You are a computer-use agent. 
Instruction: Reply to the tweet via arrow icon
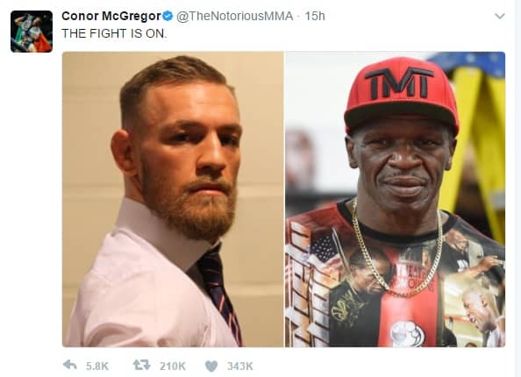pyautogui.click(x=70, y=366)
